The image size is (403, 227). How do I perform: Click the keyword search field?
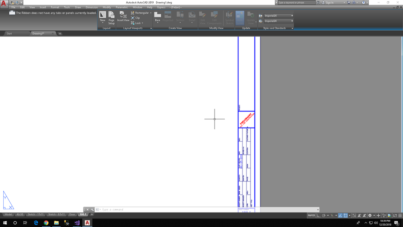click(296, 2)
